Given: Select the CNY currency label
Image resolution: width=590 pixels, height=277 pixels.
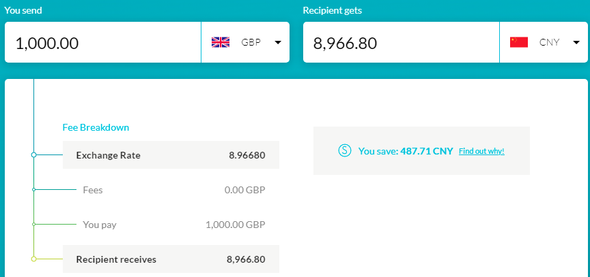Looking at the screenshot, I should click(549, 42).
